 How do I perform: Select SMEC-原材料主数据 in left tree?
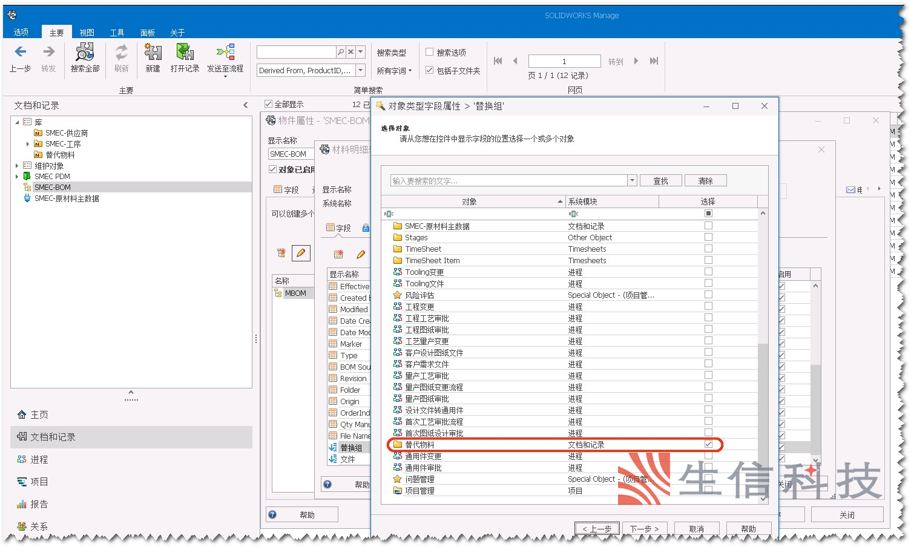(x=67, y=198)
